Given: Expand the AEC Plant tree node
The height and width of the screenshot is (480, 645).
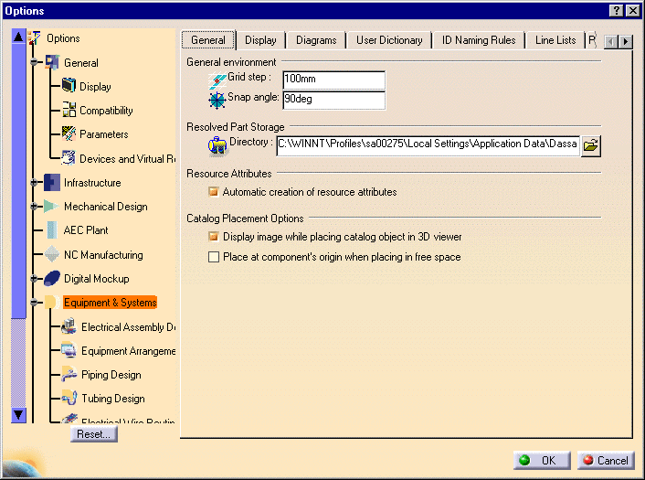Looking at the screenshot, I should [x=35, y=230].
